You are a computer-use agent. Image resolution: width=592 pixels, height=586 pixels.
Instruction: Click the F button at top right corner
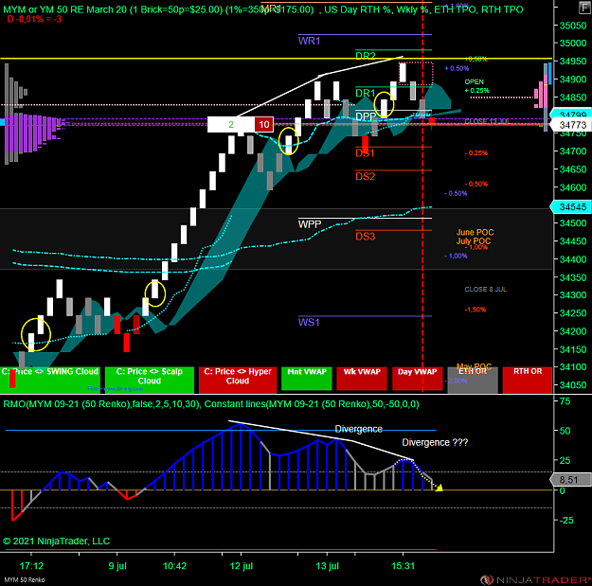584,9
